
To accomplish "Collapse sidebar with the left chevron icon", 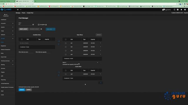I will (x=21, y=10).
